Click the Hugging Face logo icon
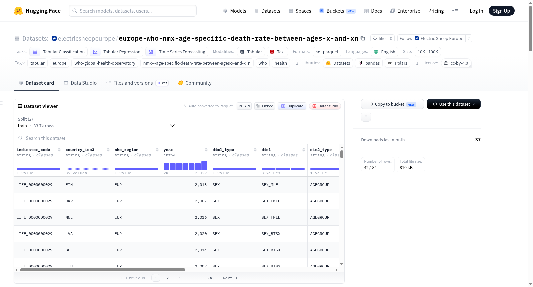Image resolution: width=533 pixels, height=287 pixels. point(18,11)
